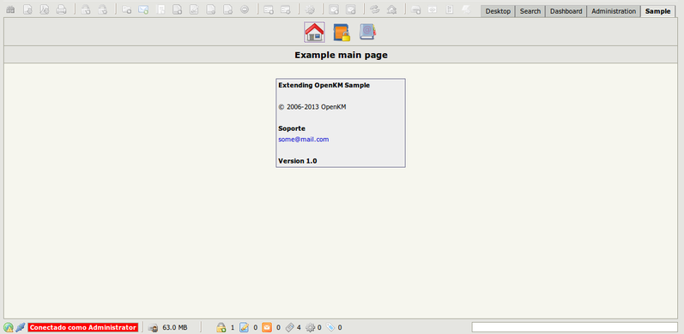The width and height of the screenshot is (684, 334).
Task: Open the address book contacts icon
Action: [367, 33]
